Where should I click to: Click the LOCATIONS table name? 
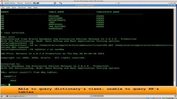click(x=55, y=18)
